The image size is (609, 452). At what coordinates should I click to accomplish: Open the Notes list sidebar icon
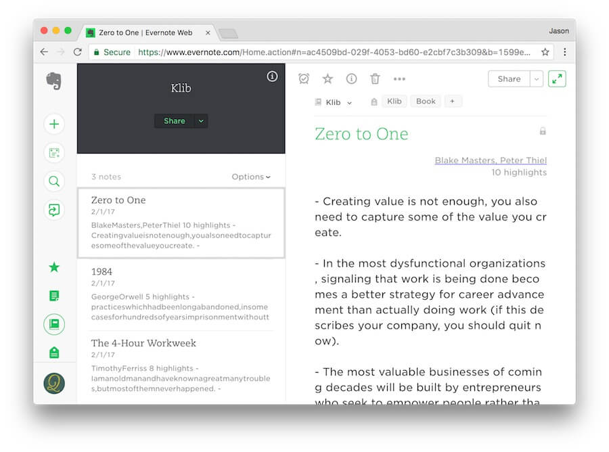tap(54, 296)
